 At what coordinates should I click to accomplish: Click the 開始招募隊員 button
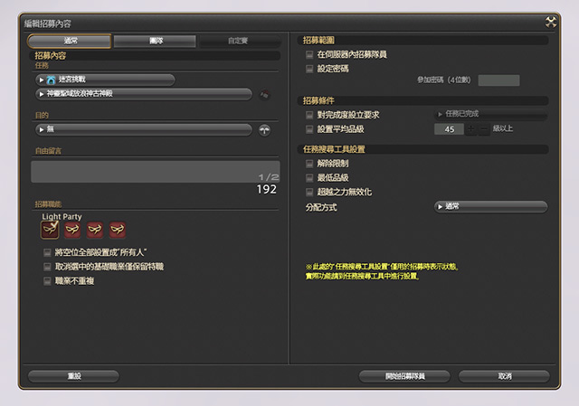pos(404,375)
